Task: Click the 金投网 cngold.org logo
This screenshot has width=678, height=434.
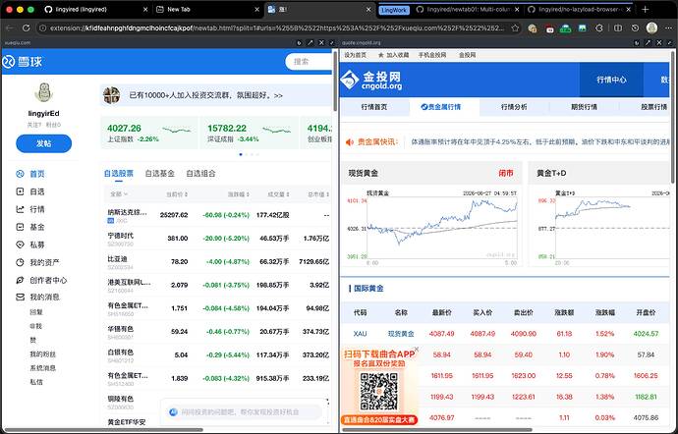Action: [371, 80]
